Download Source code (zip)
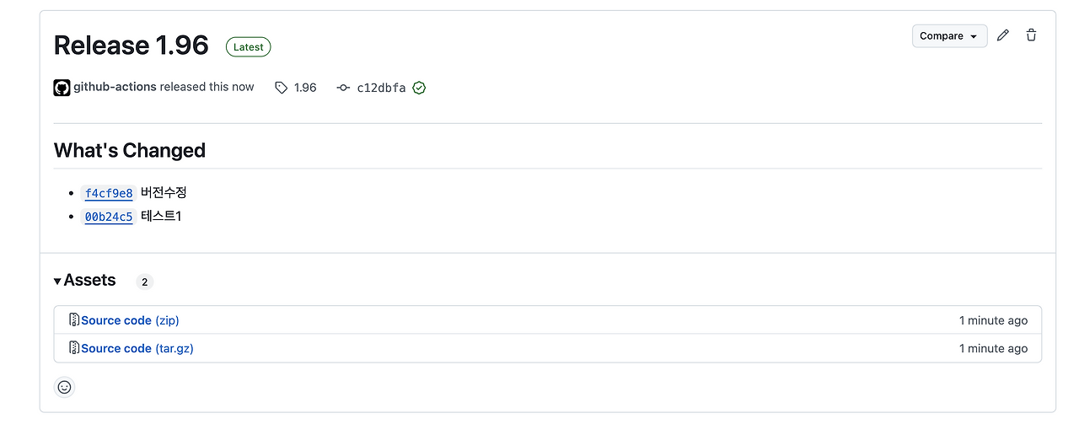 (130, 320)
